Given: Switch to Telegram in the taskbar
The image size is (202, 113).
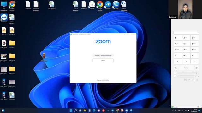Looking at the screenshot, I should (113, 110).
